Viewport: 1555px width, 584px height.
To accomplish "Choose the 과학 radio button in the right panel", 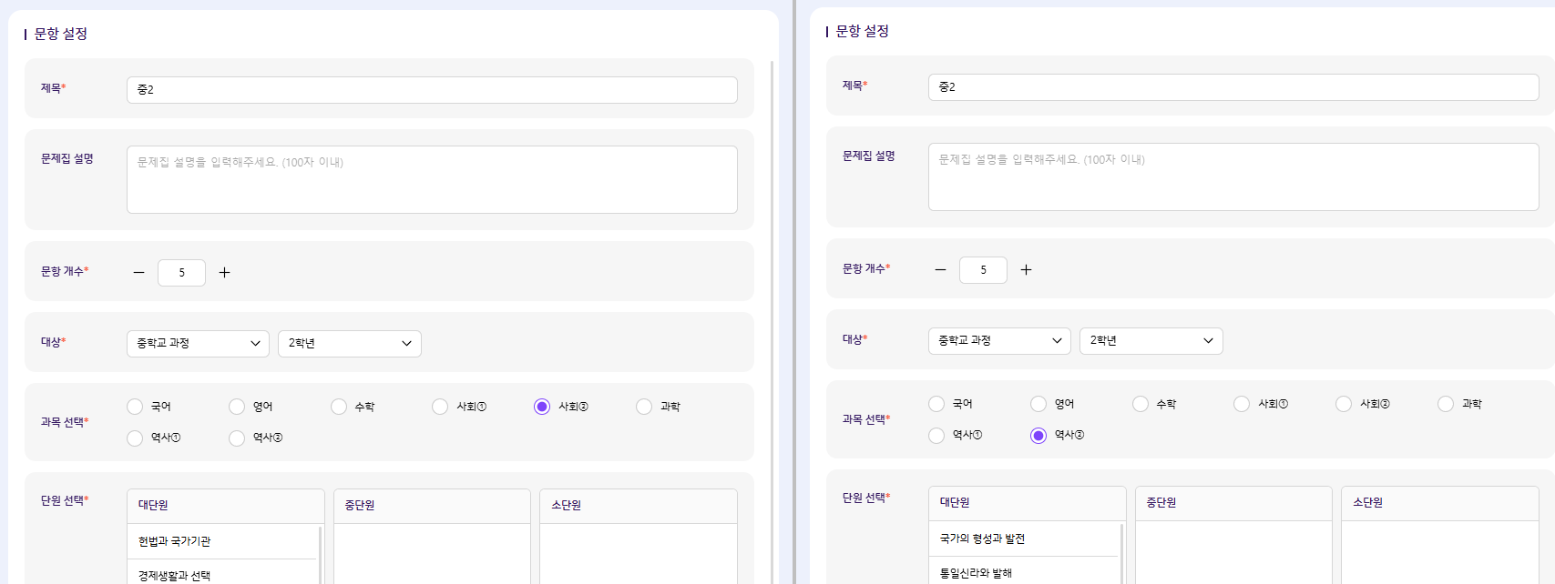I will [x=1446, y=404].
